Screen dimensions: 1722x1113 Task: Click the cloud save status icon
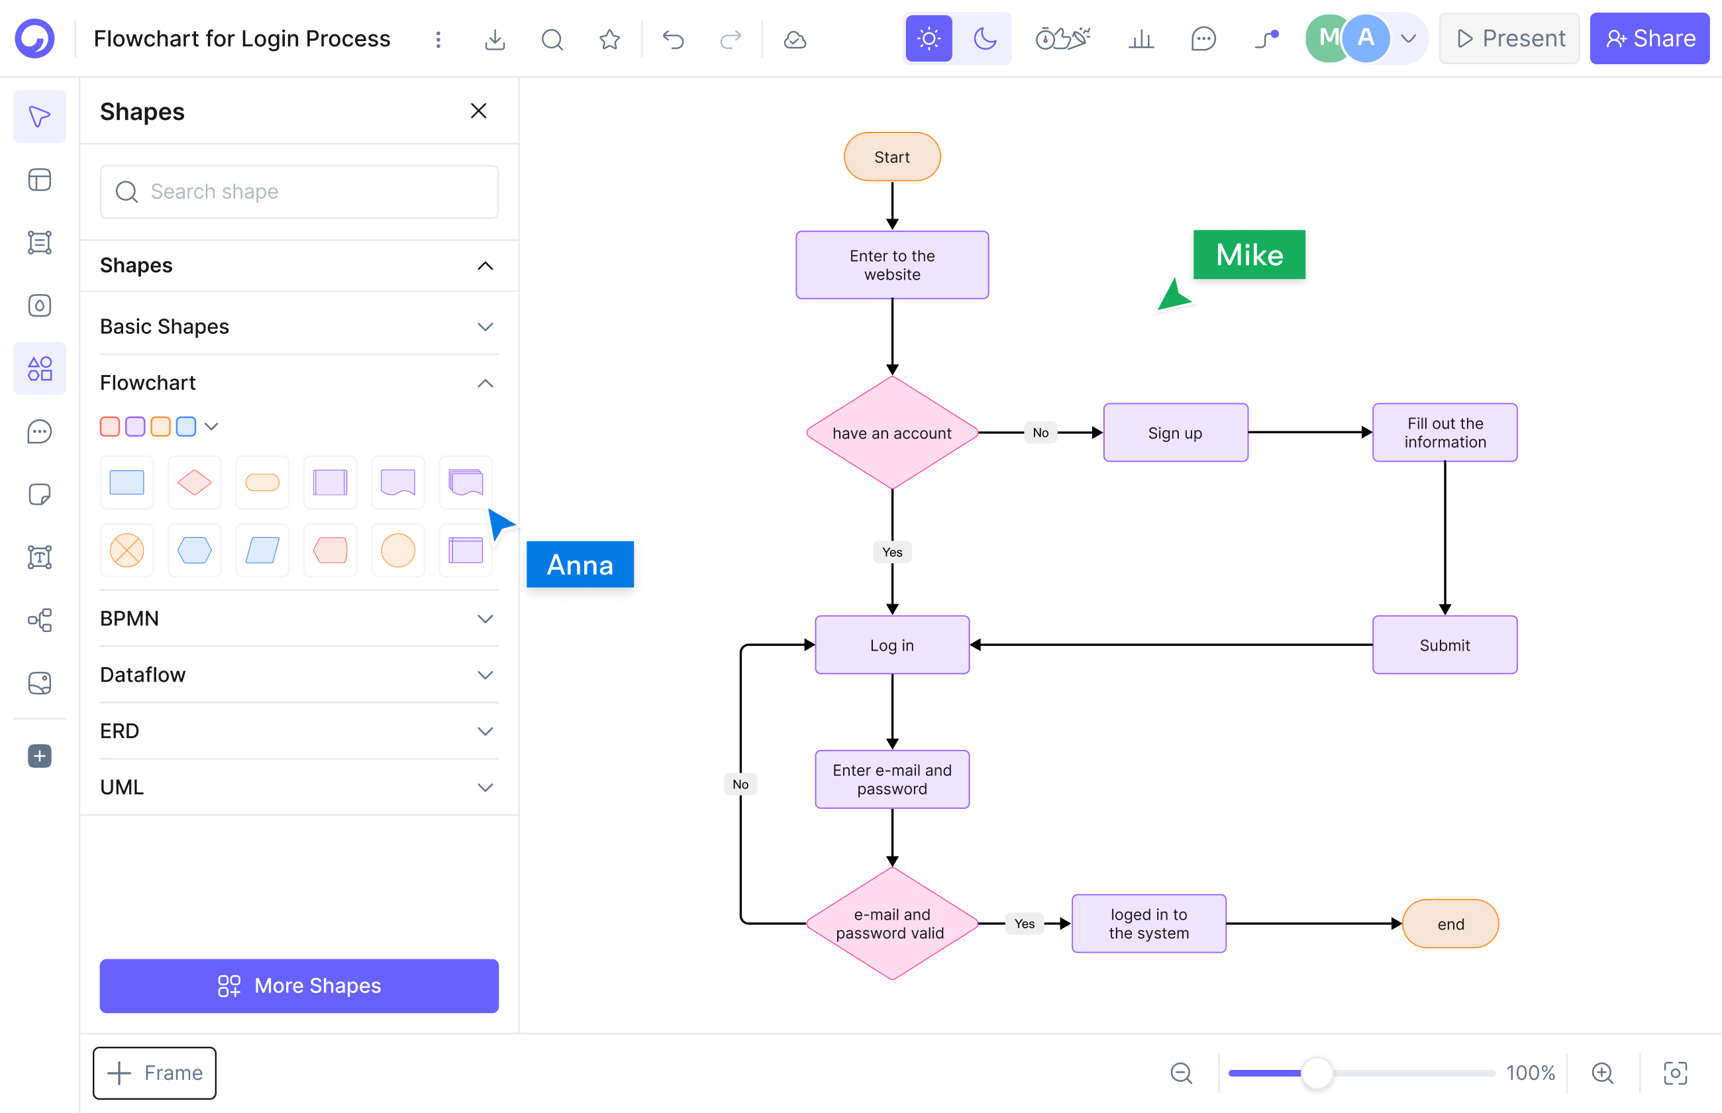pos(795,39)
